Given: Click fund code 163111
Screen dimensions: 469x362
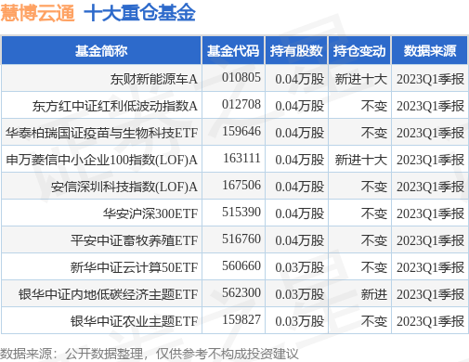Looking at the screenshot, I should click(241, 159).
